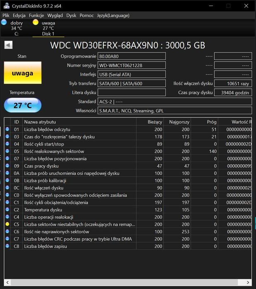The image size is (256, 289).
Task: Minimize the CrystalDiskInfo window
Action: [211, 6]
